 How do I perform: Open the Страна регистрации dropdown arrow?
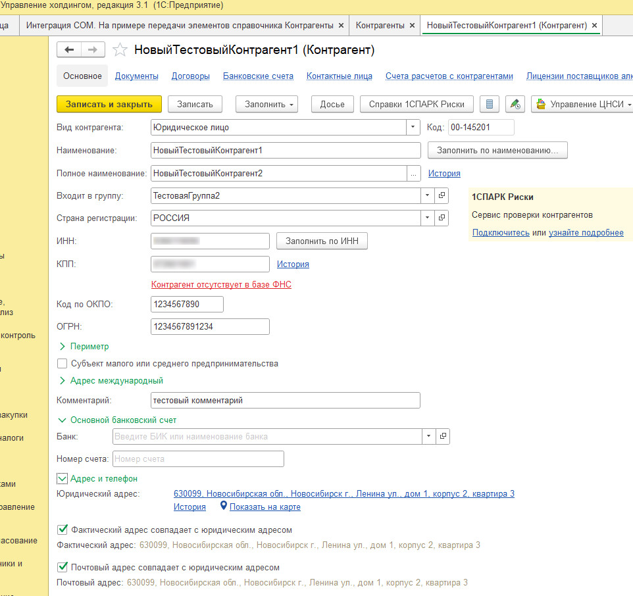(427, 218)
